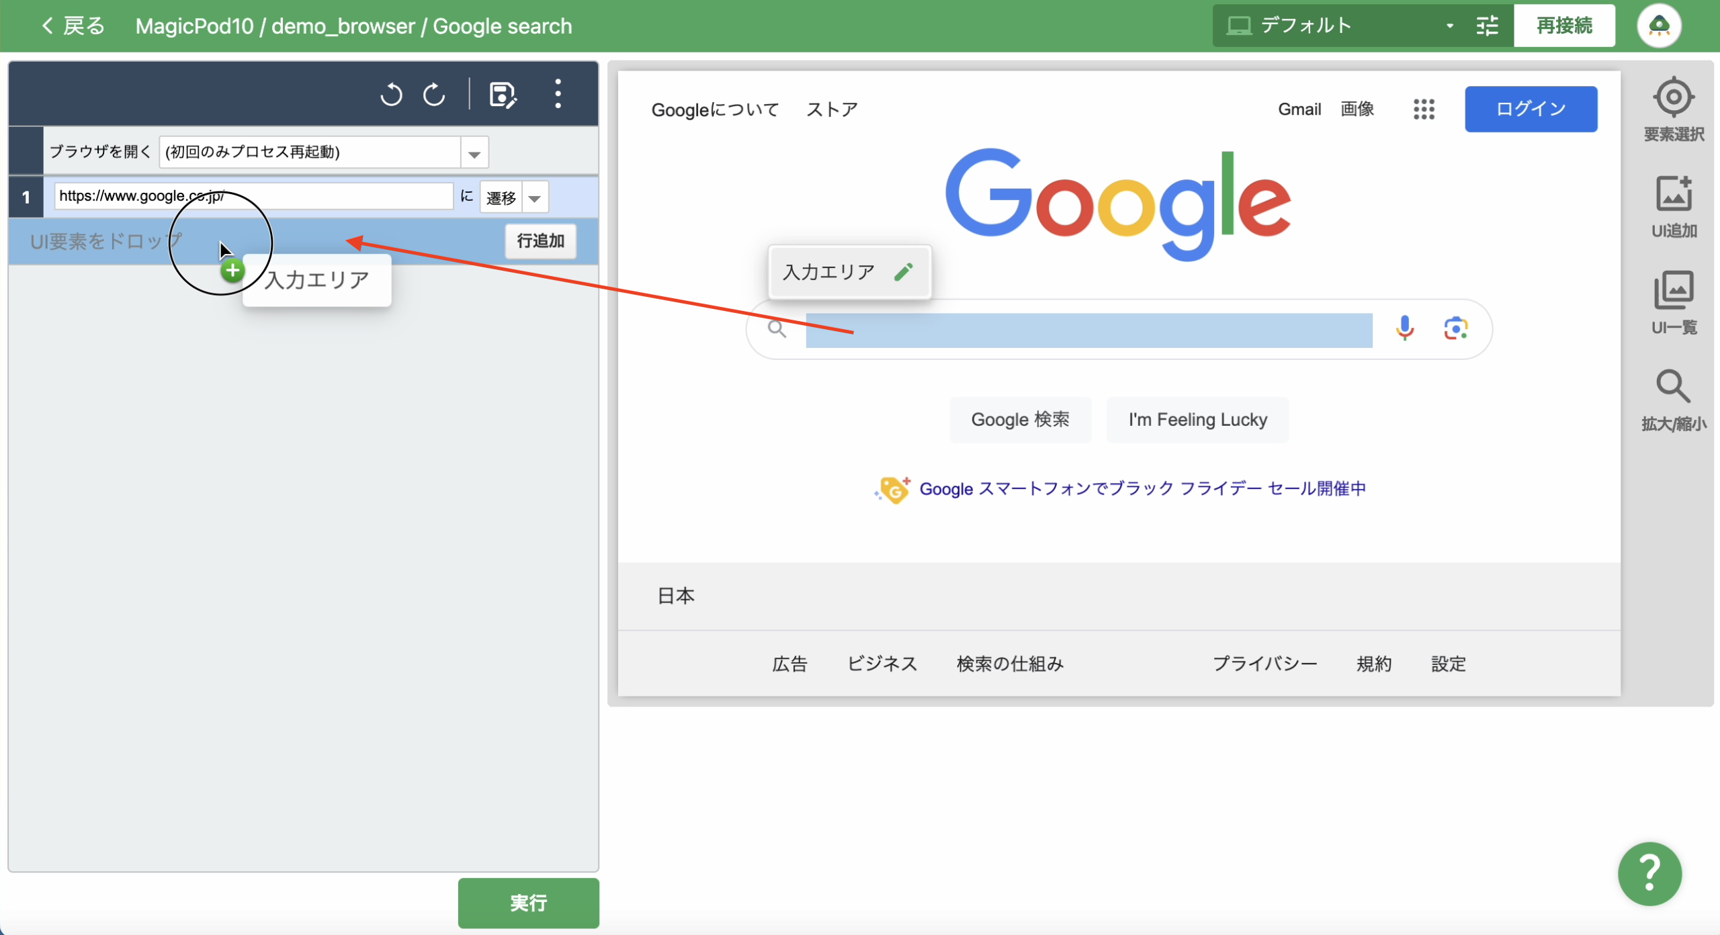
Task: Expand the 初回のみプロセス再起動 dropdown arrow
Action: (474, 153)
